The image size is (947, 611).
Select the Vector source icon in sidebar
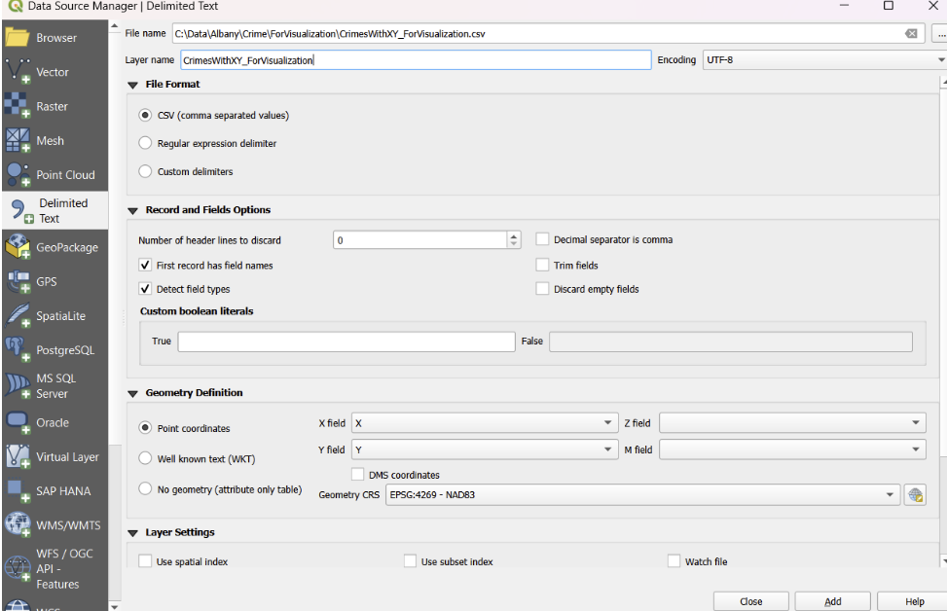coord(18,72)
